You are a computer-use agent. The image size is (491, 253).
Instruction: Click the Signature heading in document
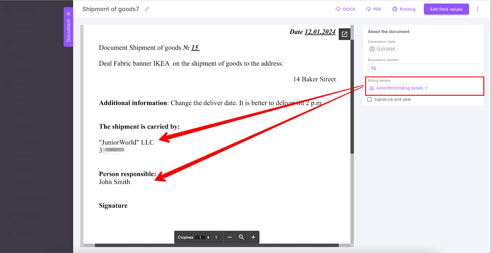(x=113, y=205)
